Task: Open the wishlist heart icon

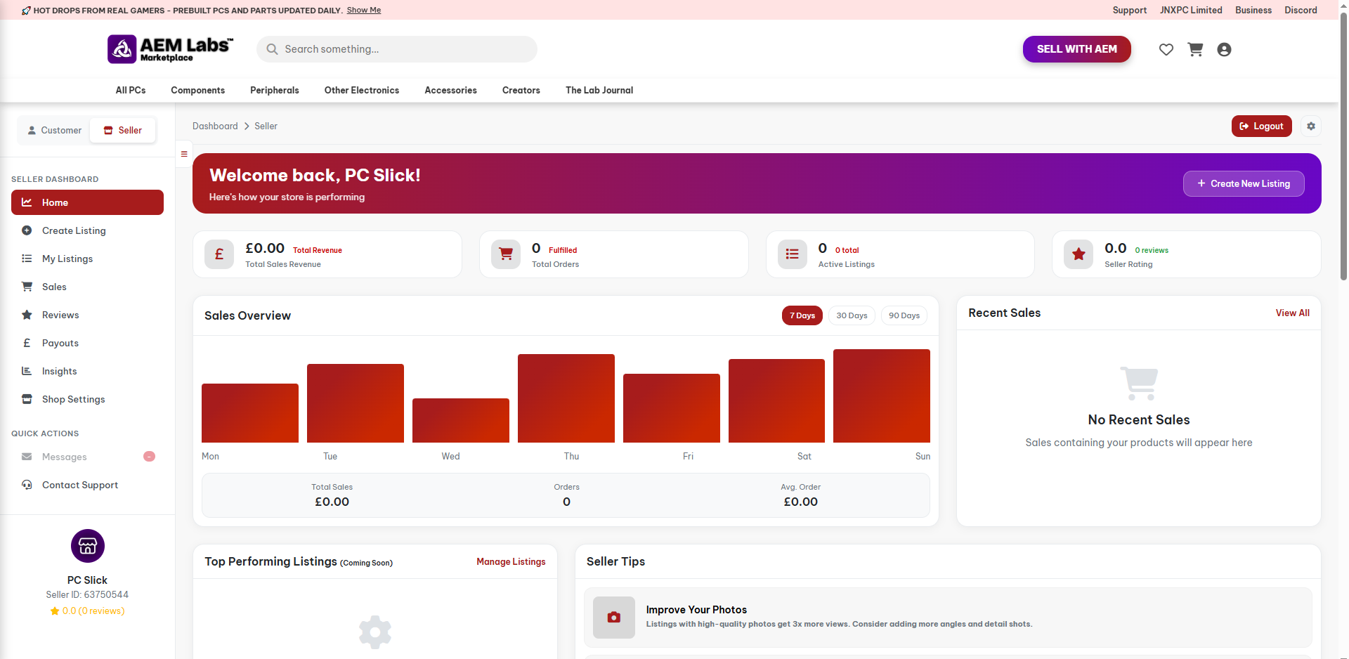Action: click(x=1166, y=49)
